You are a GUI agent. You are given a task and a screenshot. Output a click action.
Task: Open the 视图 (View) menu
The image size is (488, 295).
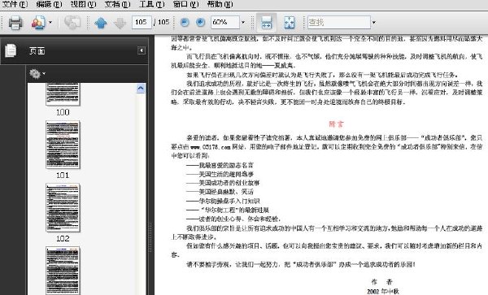point(83,4)
